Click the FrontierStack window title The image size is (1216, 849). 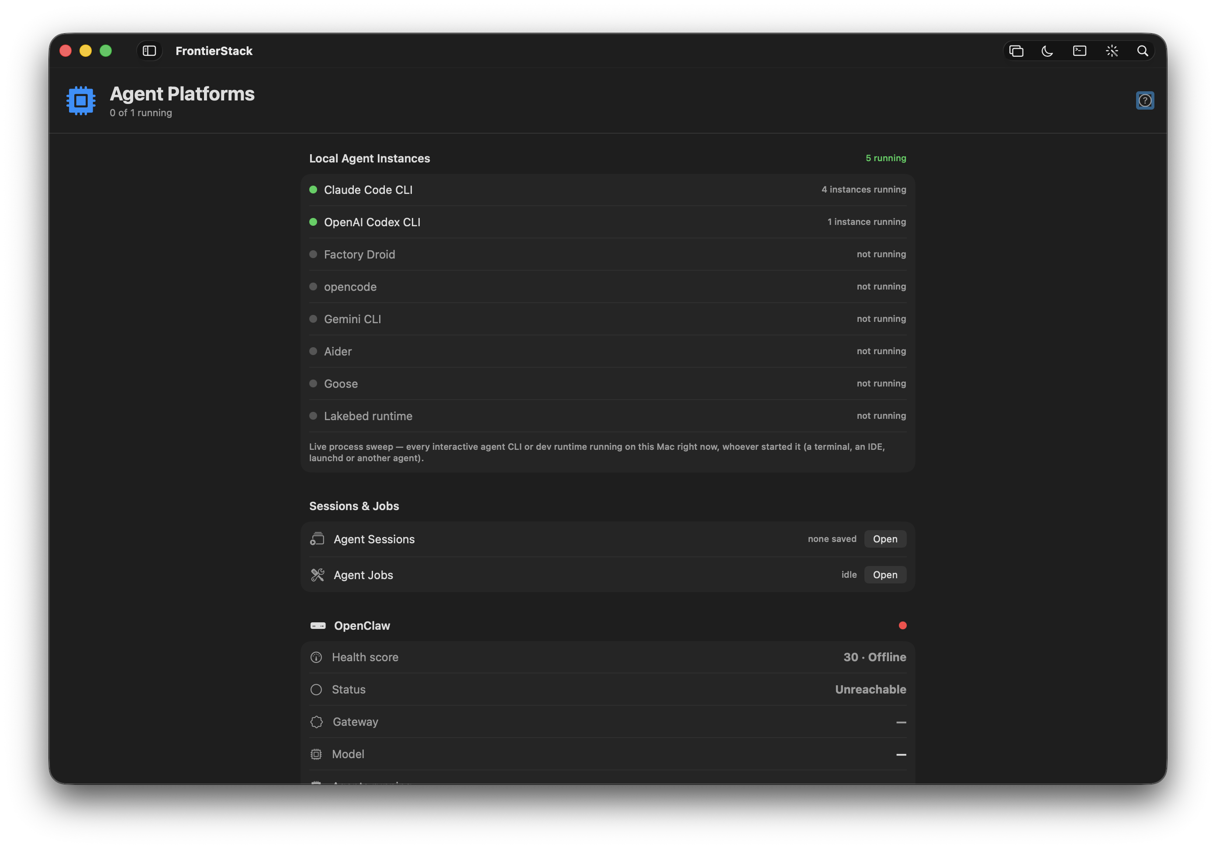point(214,51)
